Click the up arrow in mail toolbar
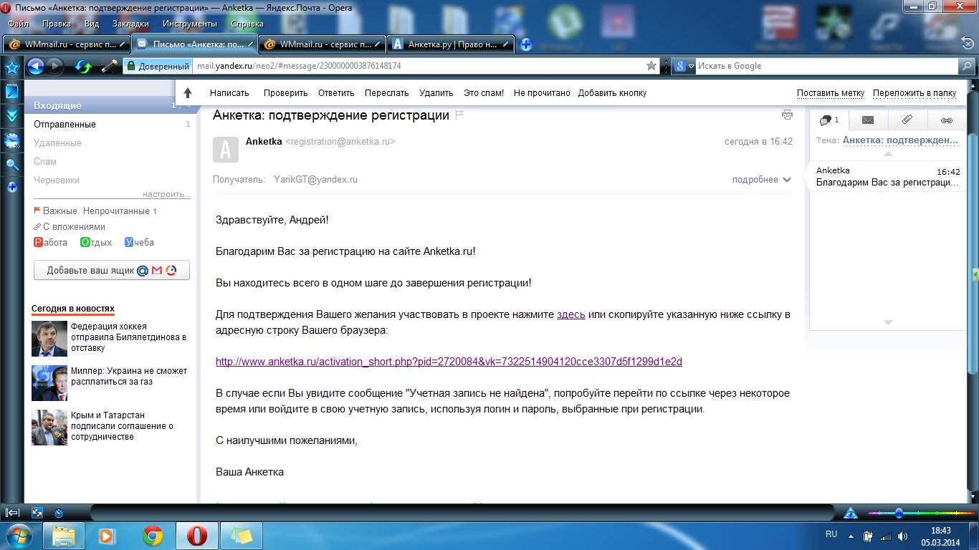The height and width of the screenshot is (550, 979). [x=188, y=93]
